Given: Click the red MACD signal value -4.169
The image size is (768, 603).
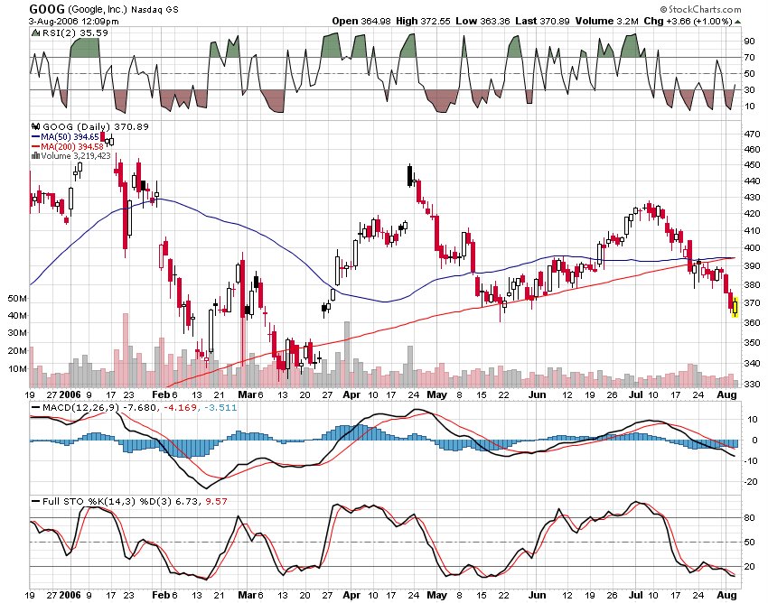Looking at the screenshot, I should click(179, 407).
